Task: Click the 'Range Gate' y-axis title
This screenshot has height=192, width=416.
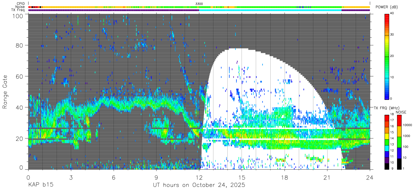Action: pyautogui.click(x=5, y=92)
